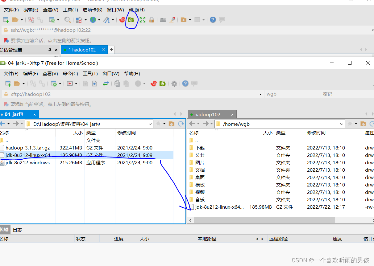Image resolution: width=374 pixels, height=266 pixels.
Task: Open options gear icon in Xftp toolbar
Action: pos(174,84)
